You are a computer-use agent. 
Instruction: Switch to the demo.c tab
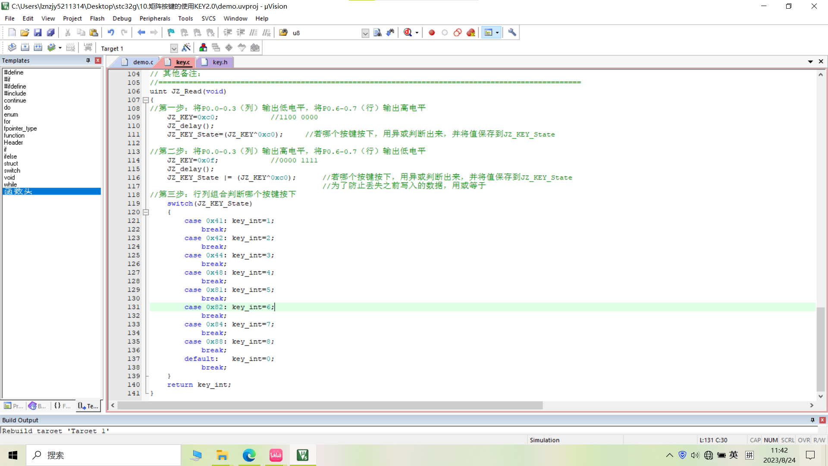pyautogui.click(x=138, y=62)
